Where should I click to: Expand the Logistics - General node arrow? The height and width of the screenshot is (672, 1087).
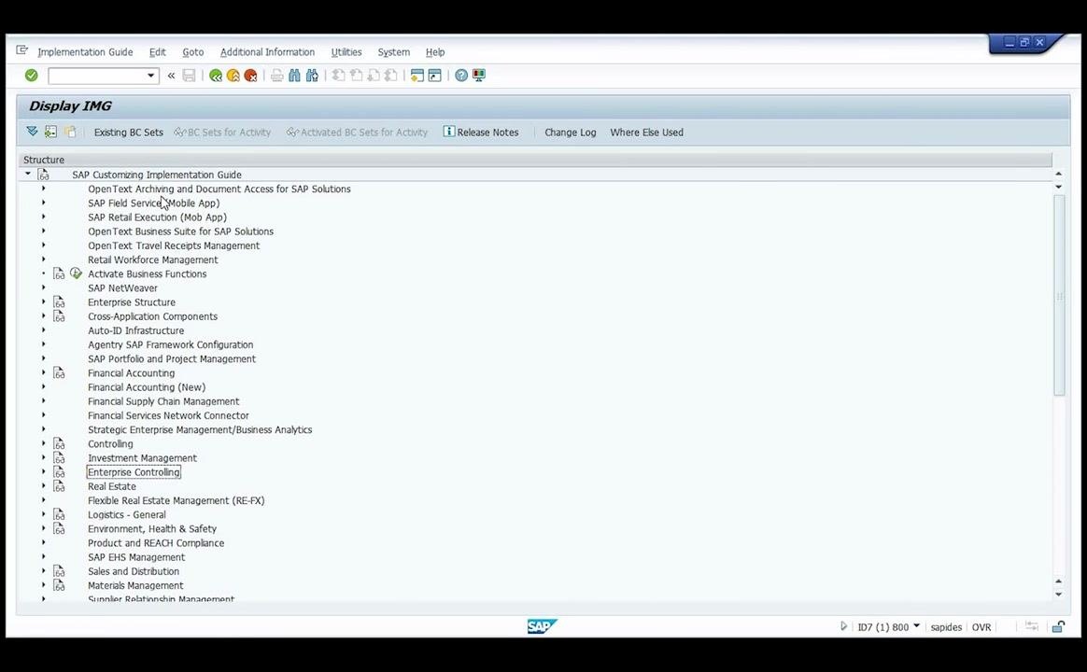(x=43, y=514)
